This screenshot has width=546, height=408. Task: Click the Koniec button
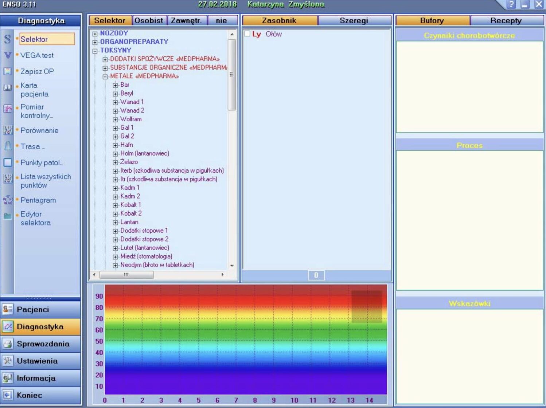tap(40, 395)
